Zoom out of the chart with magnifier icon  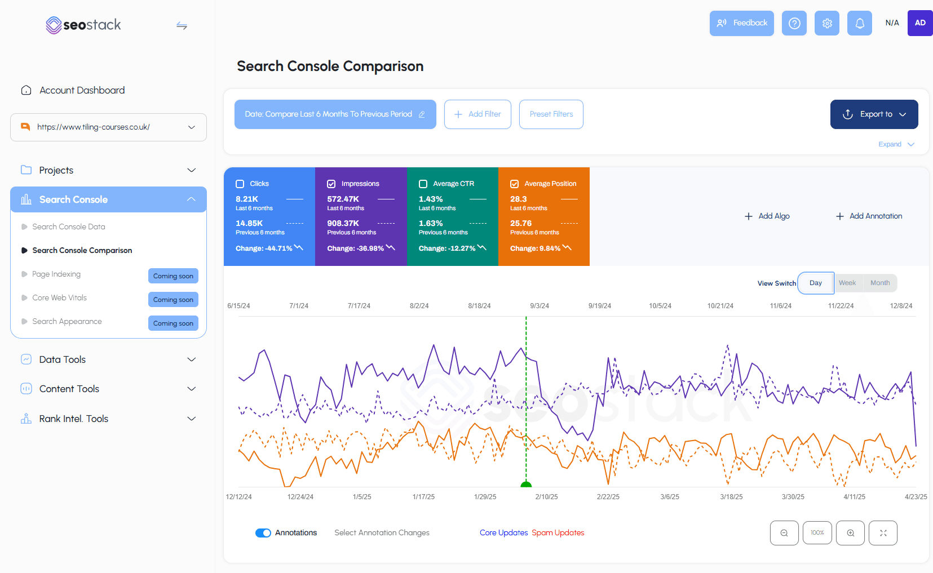click(784, 532)
